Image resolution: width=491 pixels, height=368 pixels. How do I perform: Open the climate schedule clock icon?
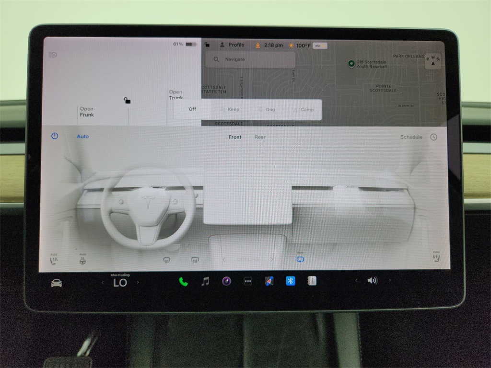433,137
